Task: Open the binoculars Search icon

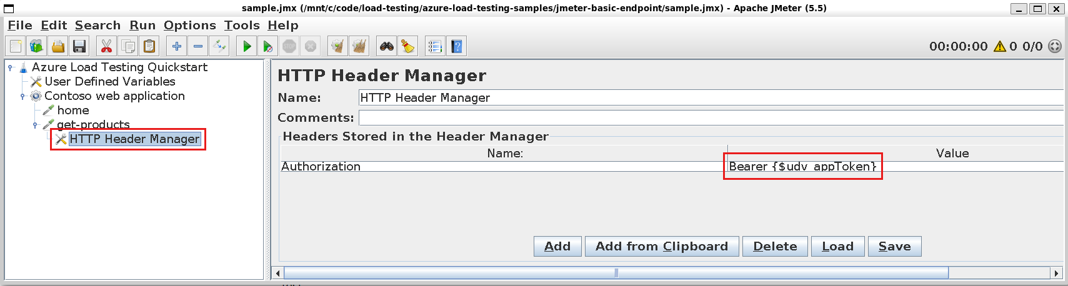Action: click(x=387, y=46)
